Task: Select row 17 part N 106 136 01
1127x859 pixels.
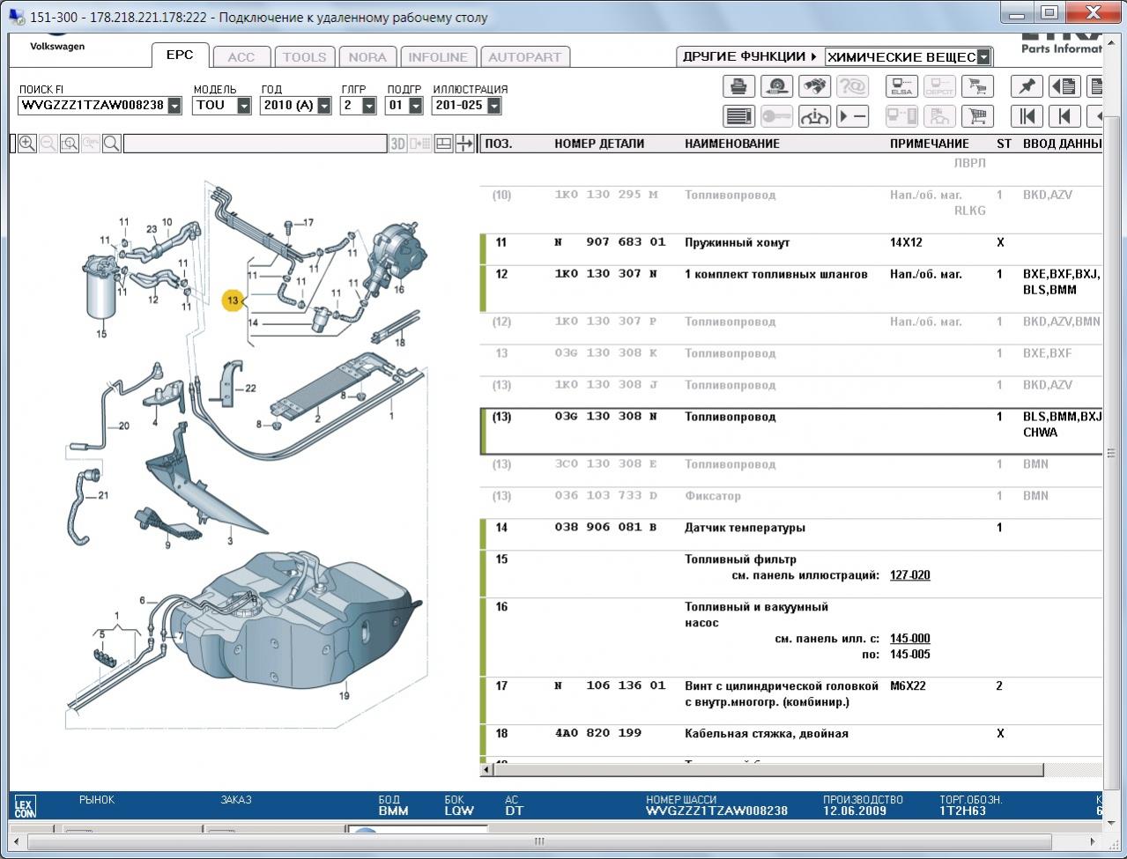Action: 791,700
